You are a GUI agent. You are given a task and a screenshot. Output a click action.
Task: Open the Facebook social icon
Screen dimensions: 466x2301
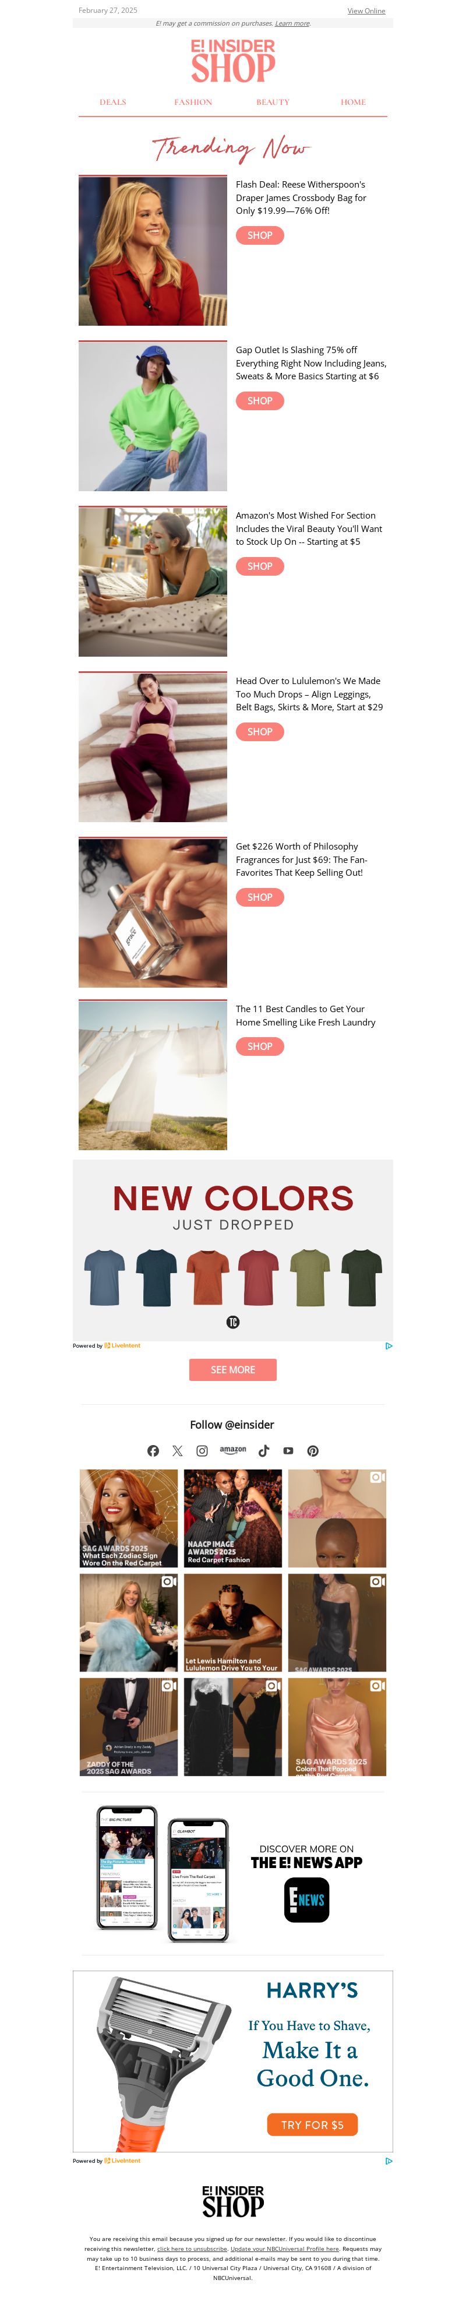(153, 1451)
